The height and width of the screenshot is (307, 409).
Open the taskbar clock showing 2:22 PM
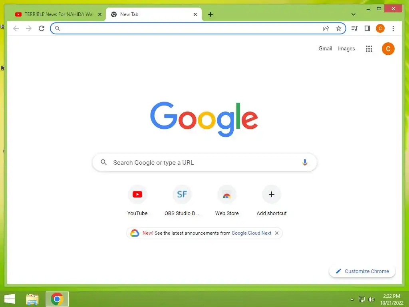coord(391,299)
